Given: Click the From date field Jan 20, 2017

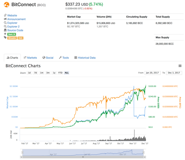Looking at the screenshot, I should point(153,73).
